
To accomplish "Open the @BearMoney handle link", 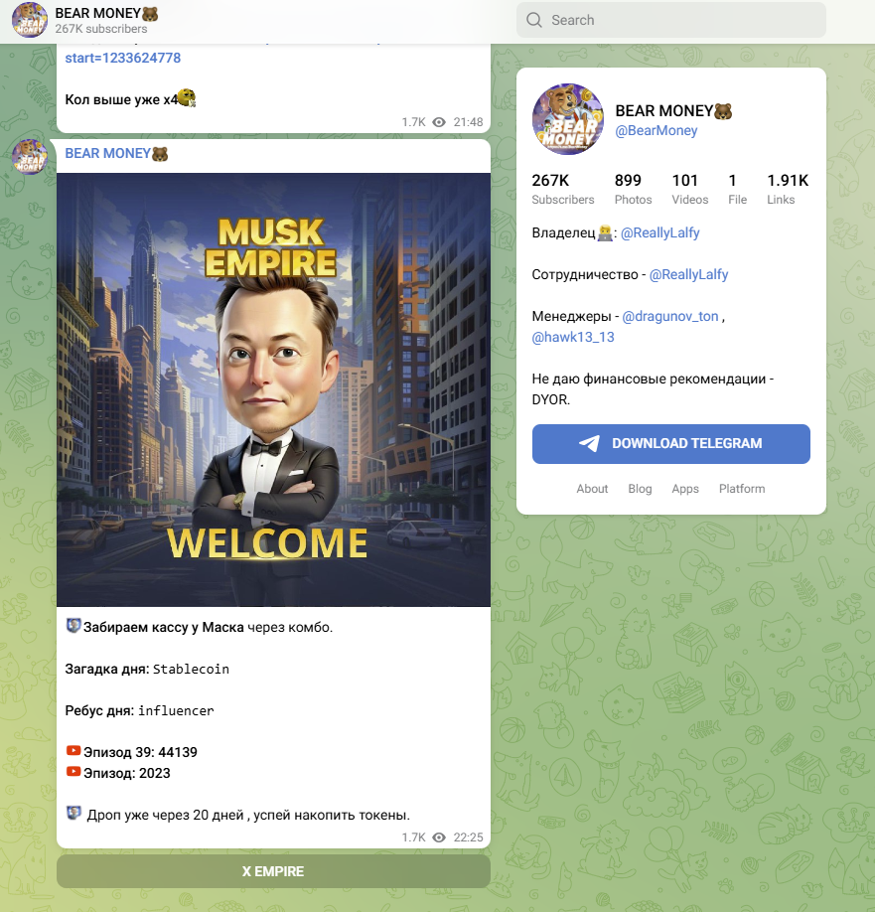I will point(656,131).
